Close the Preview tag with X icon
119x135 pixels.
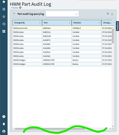tap(20, 8)
